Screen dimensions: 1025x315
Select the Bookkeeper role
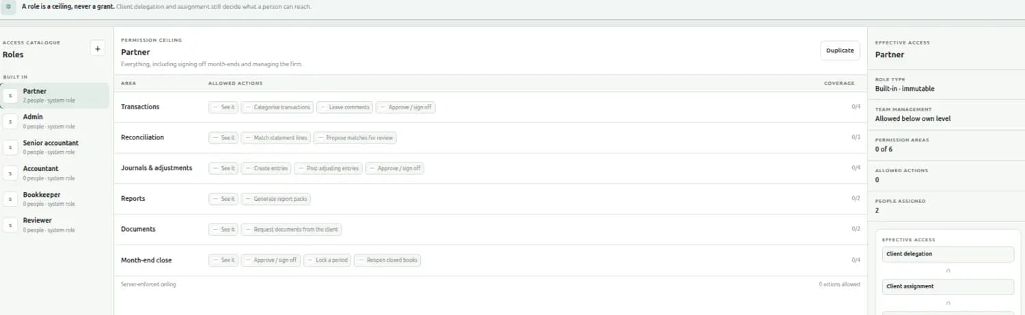point(55,199)
